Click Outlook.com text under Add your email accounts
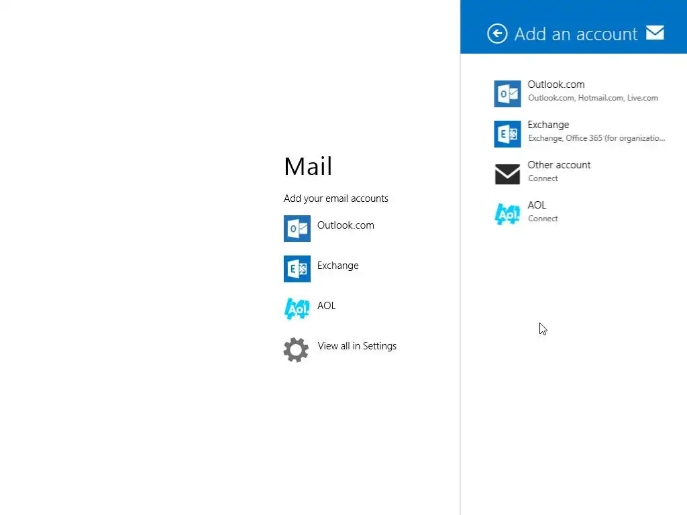The width and height of the screenshot is (687, 515). point(346,225)
